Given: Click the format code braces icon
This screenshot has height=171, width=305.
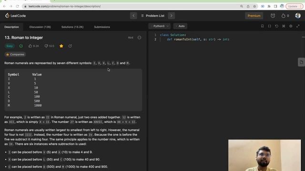Looking at the screenshot, I should 269,26.
